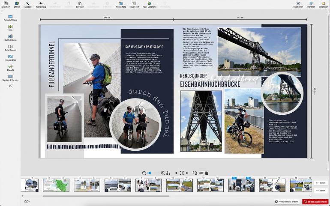Screen dimensions: 330x206
Task: Switch to the Bearbeiten tab
Action: pos(298,4)
